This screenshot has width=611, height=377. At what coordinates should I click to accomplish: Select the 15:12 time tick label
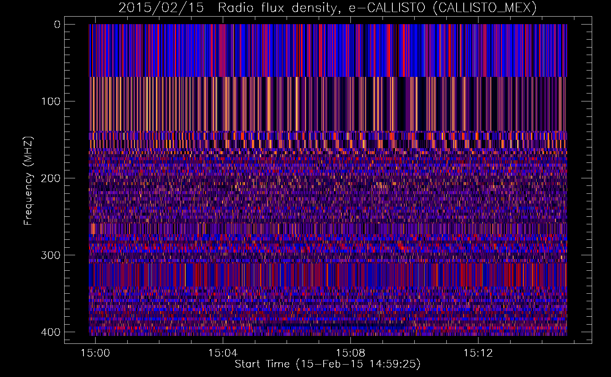[478, 353]
